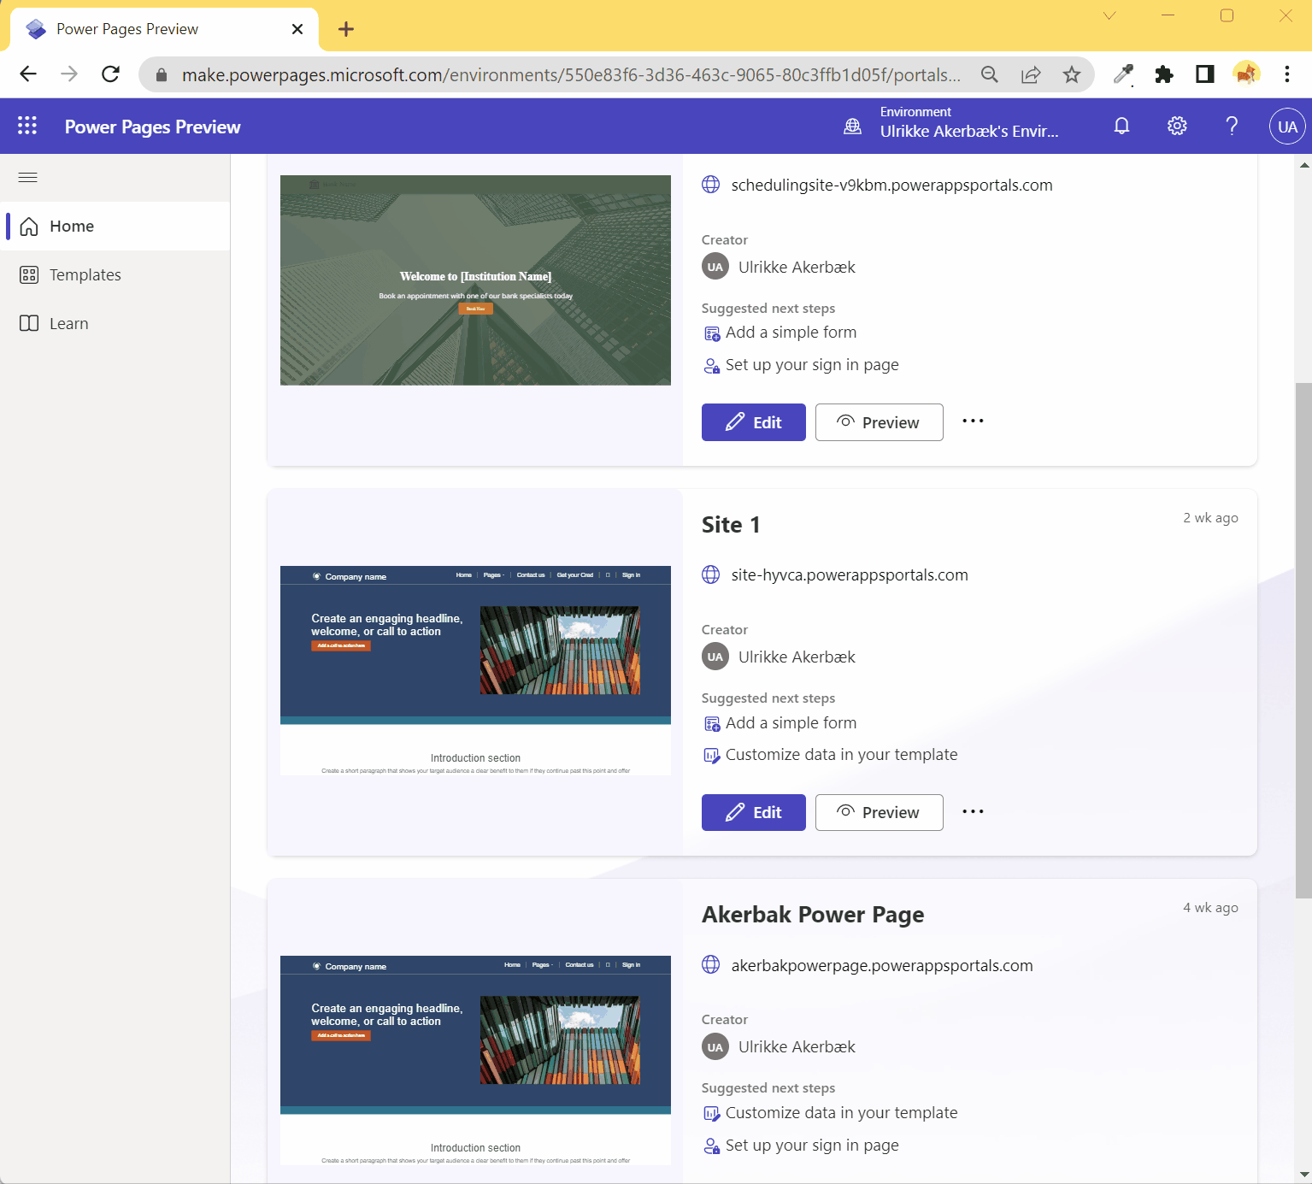Open more options for scheduling site

click(973, 421)
